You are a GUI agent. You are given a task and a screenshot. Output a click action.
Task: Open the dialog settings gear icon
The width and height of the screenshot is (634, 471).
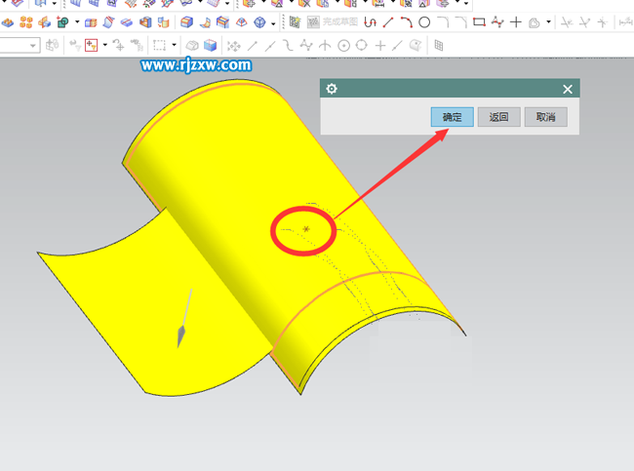pos(332,89)
